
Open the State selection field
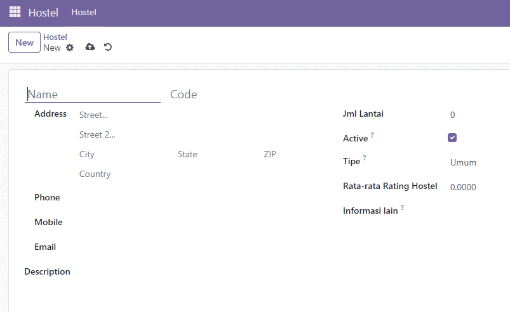[x=217, y=154]
